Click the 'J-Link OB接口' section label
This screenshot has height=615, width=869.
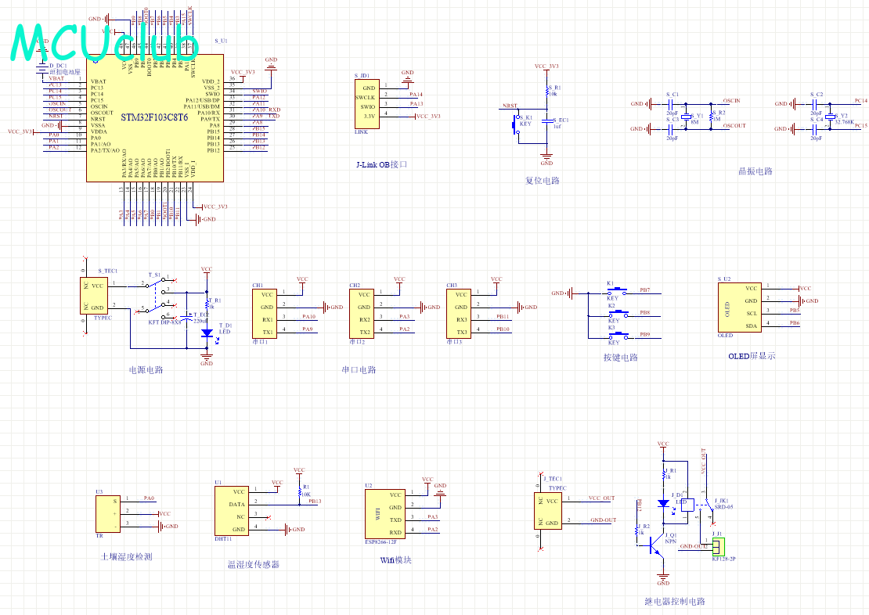[381, 164]
